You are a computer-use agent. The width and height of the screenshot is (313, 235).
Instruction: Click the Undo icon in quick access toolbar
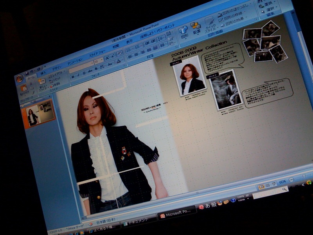[x=32, y=72]
